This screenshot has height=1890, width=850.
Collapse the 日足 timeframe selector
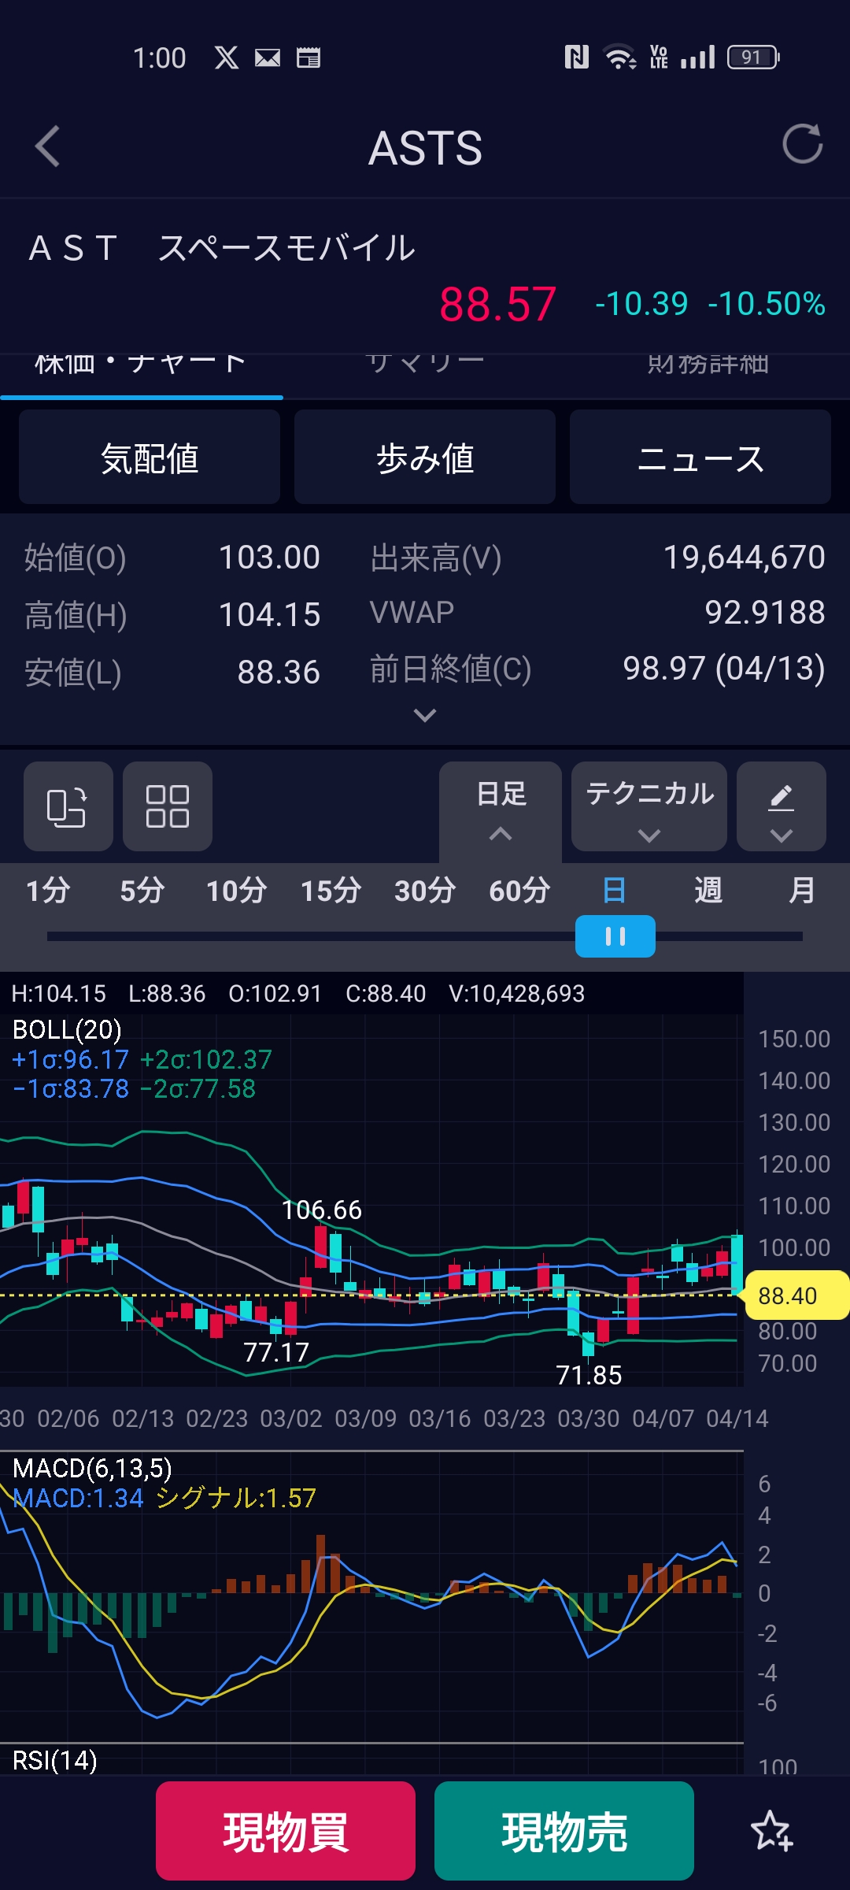[x=501, y=806]
